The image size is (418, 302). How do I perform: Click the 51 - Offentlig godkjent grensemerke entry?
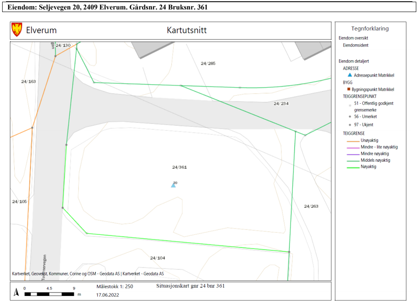pyautogui.click(x=374, y=107)
